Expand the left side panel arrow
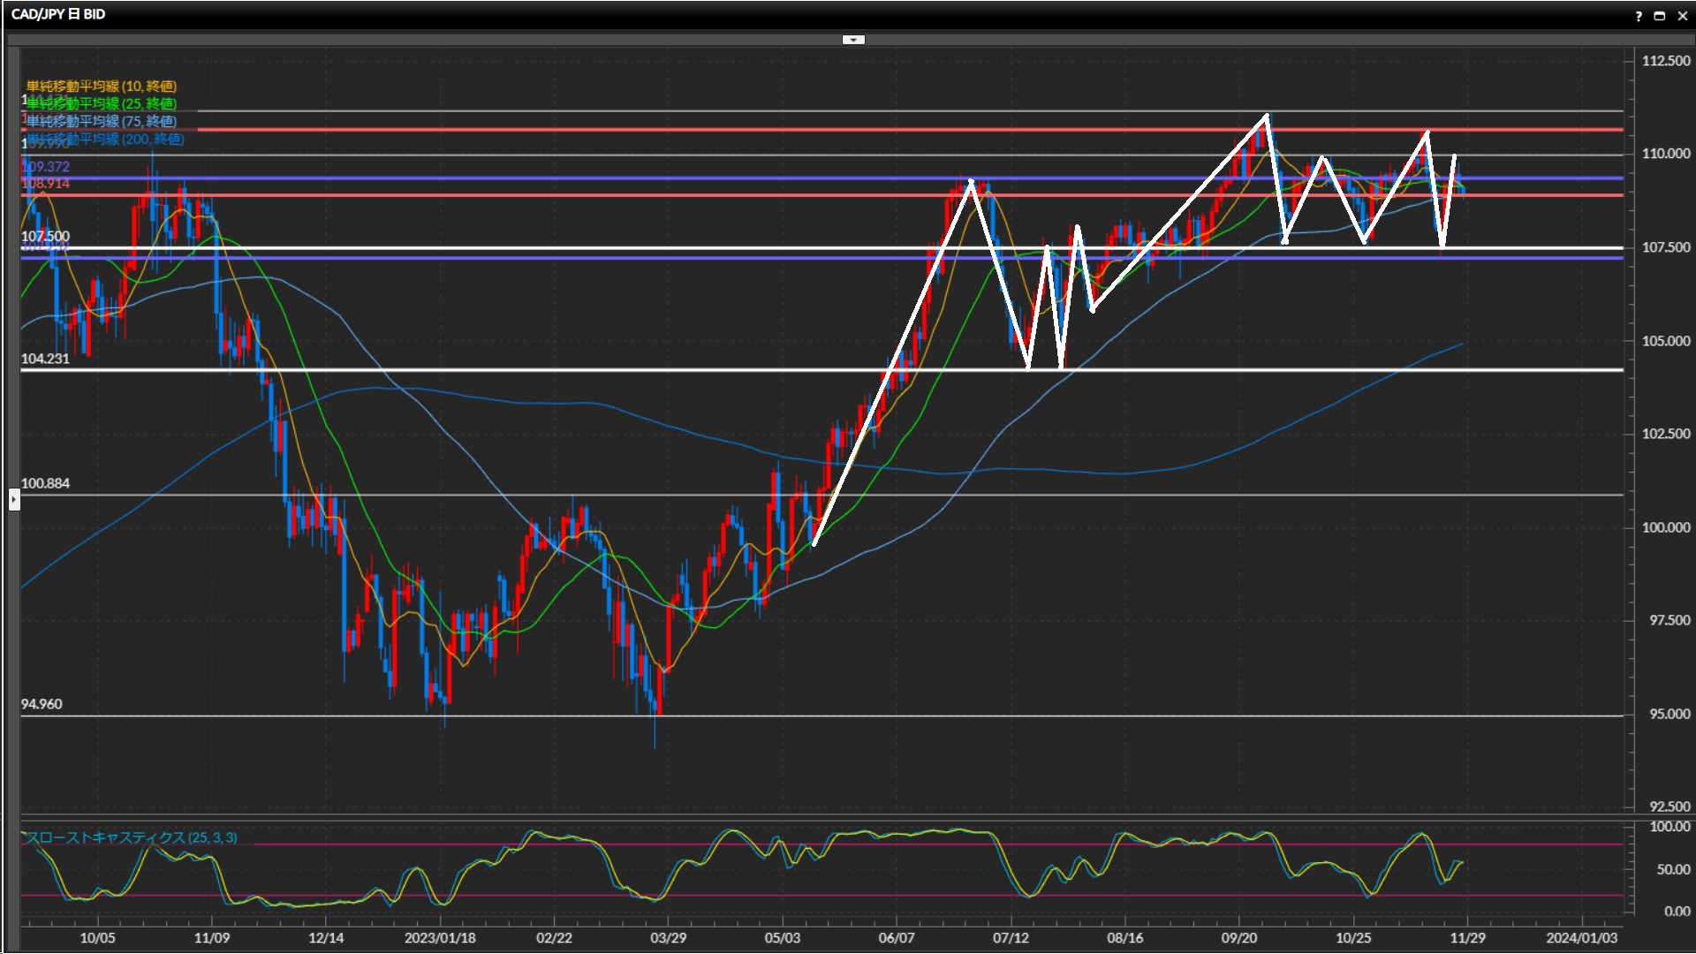Viewport: 1696px width, 954px height. (x=13, y=500)
